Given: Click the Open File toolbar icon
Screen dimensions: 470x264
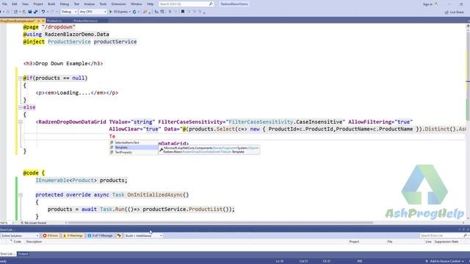Looking at the screenshot, I should click(x=24, y=12).
